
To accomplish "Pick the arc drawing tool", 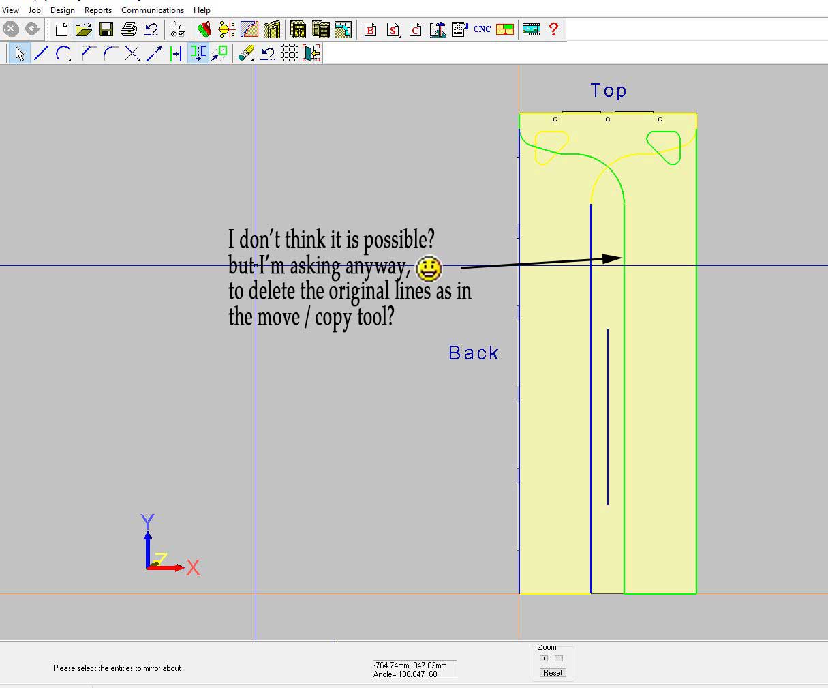I will coord(63,53).
